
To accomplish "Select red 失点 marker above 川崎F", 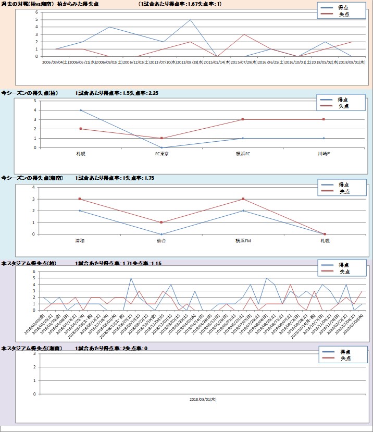I will pos(324,119).
